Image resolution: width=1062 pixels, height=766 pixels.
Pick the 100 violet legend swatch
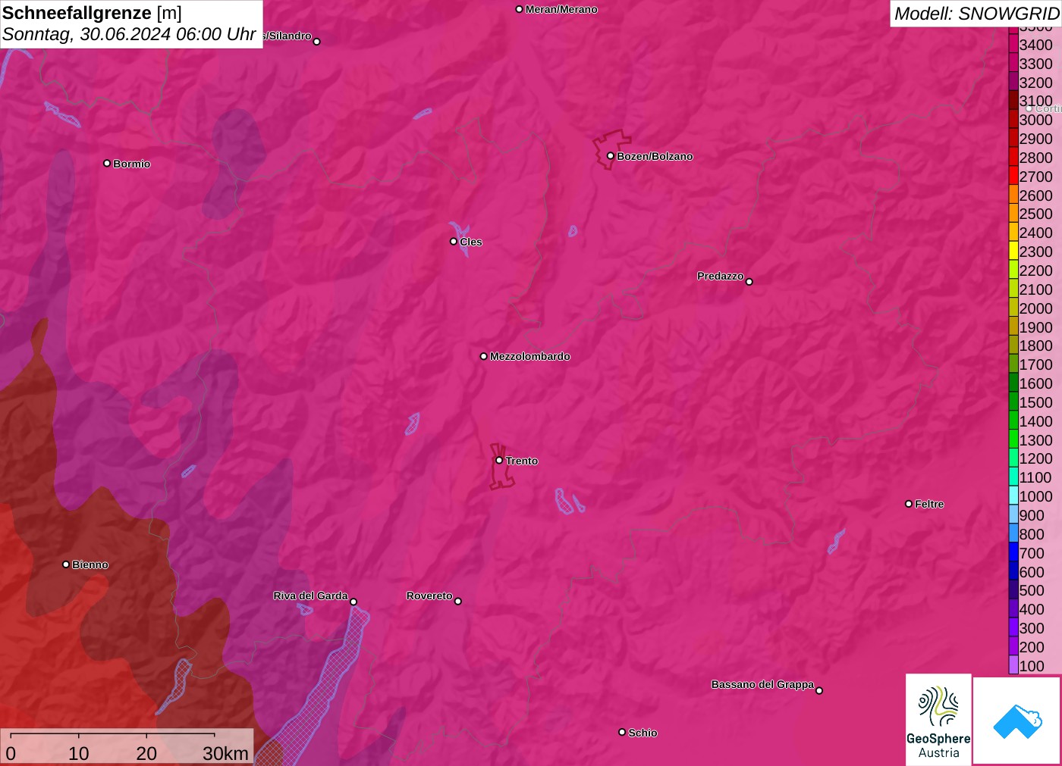click(1013, 665)
